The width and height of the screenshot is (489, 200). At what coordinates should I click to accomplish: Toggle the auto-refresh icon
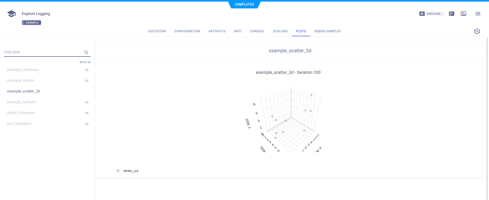477,31
